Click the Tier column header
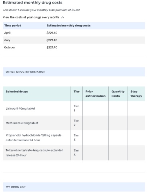 [x=76, y=92]
